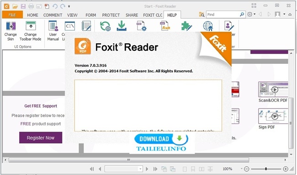This screenshot has height=175, width=297.
Task: Switch to the SHARE tab
Action: point(132,15)
